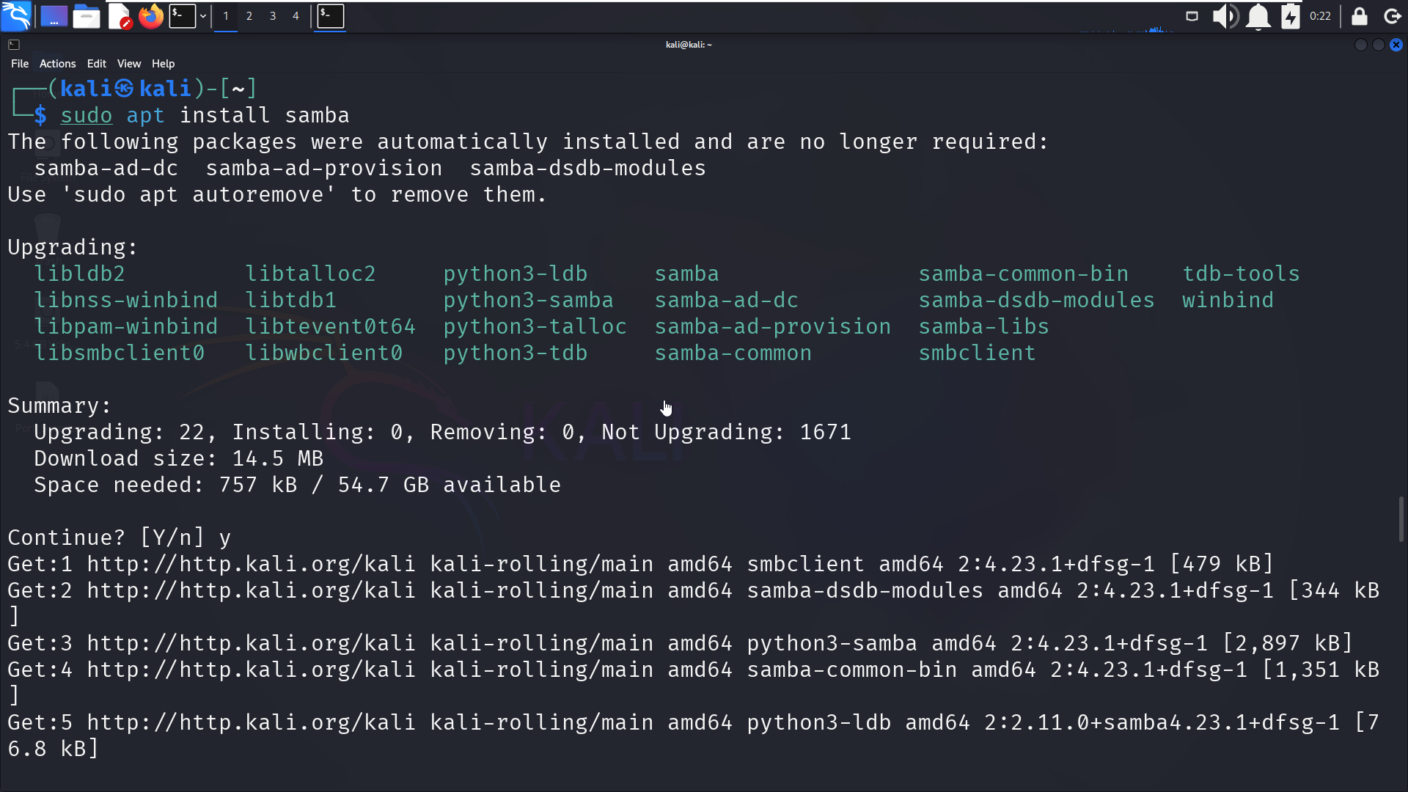
Task: Launch a new terminal from the taskbar
Action: [x=183, y=16]
